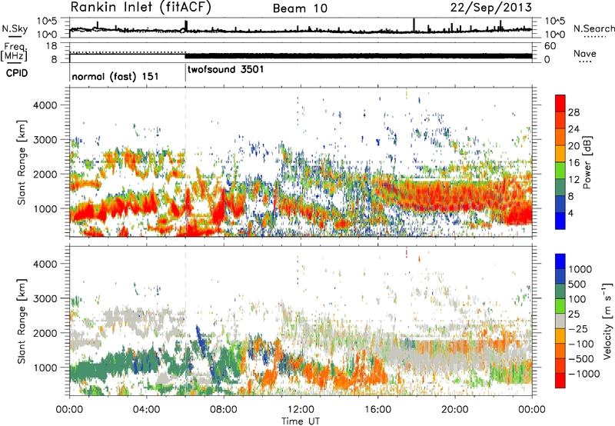The width and height of the screenshot is (615, 426).
Task: Click the "-1000" tick on the Velocity scale
Action: pos(583,374)
